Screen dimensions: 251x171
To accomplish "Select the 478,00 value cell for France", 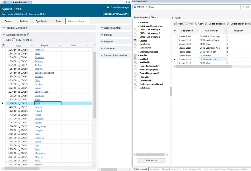I will (x=11, y=115).
